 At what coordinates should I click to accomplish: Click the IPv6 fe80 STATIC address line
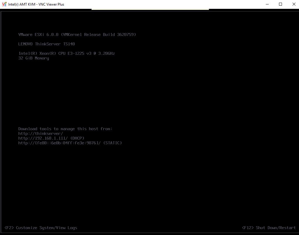pos(70,143)
